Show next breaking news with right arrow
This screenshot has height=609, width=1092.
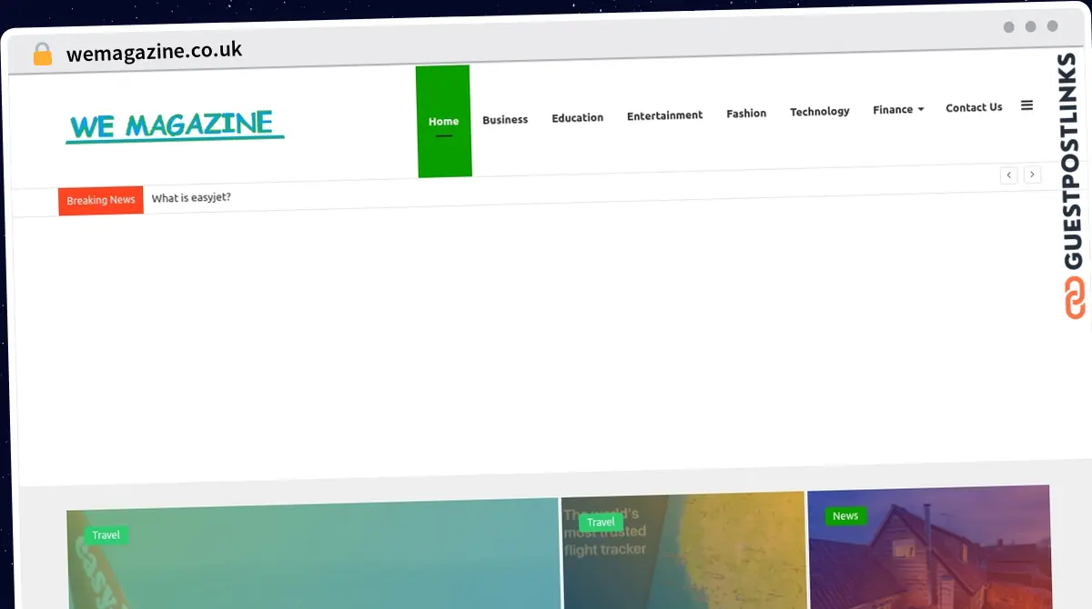pos(1032,175)
